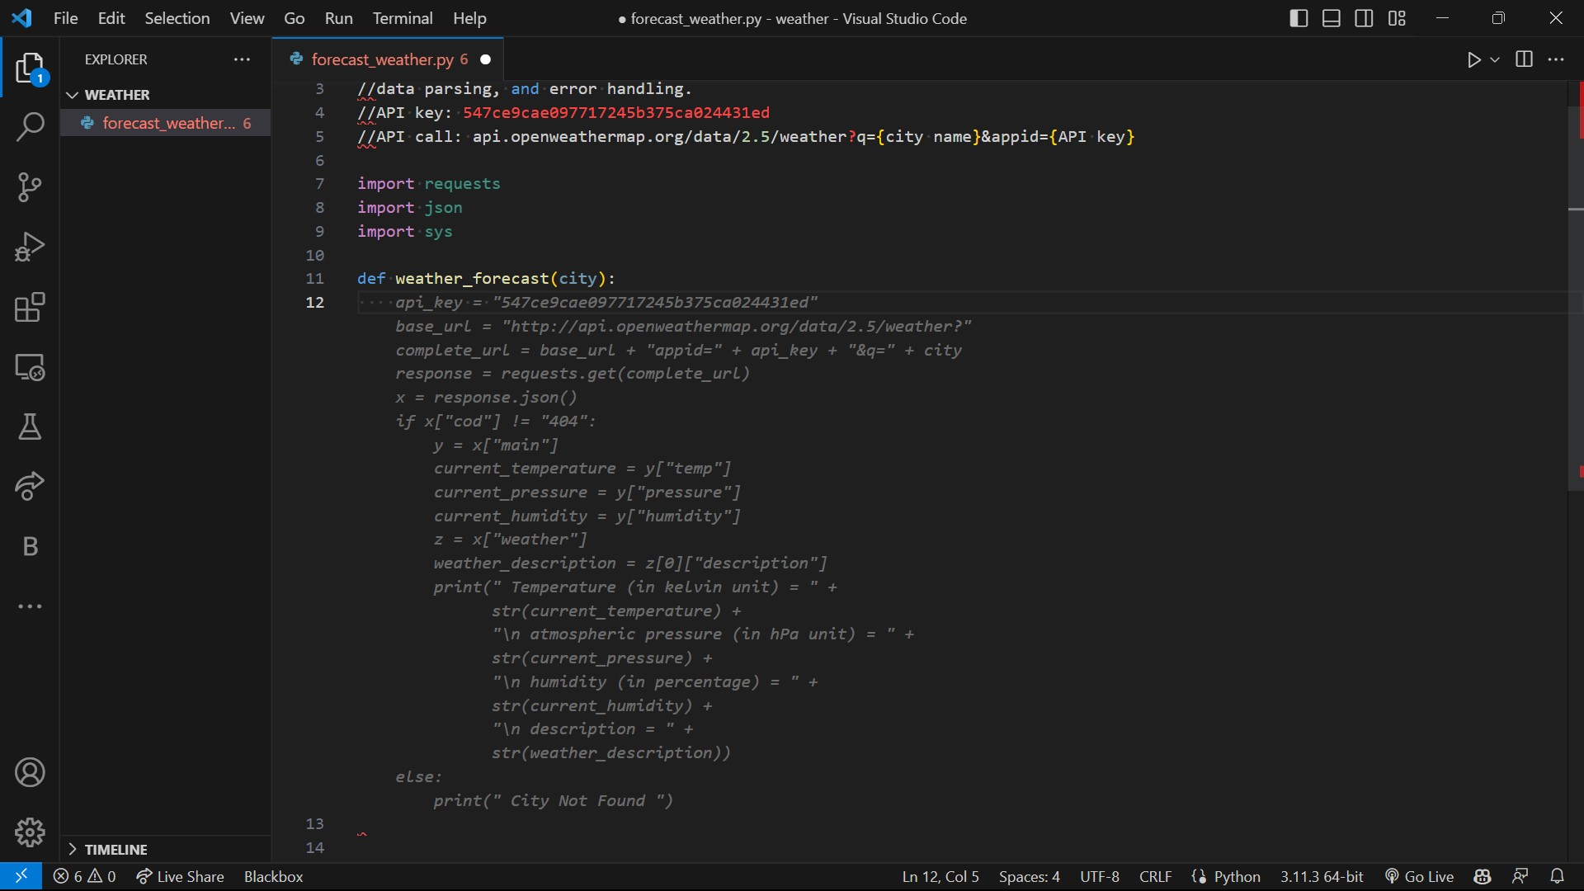The image size is (1584, 891).
Task: Open the Run and Debug panel
Action: point(31,247)
